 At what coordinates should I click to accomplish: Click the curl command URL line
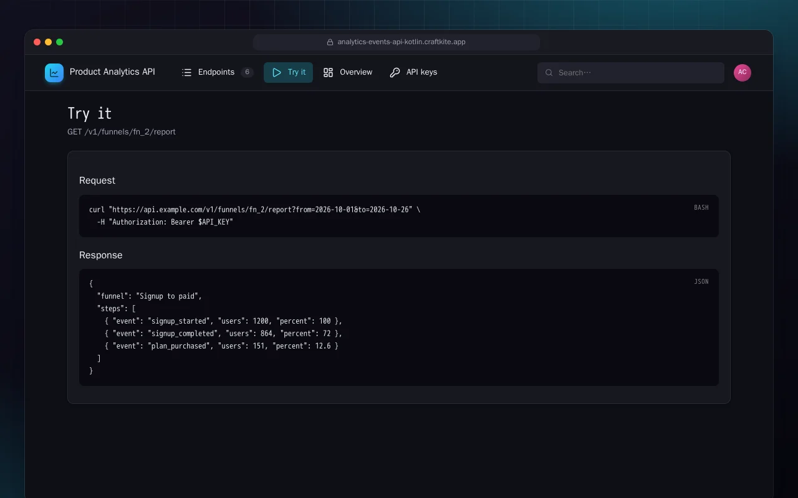point(254,210)
